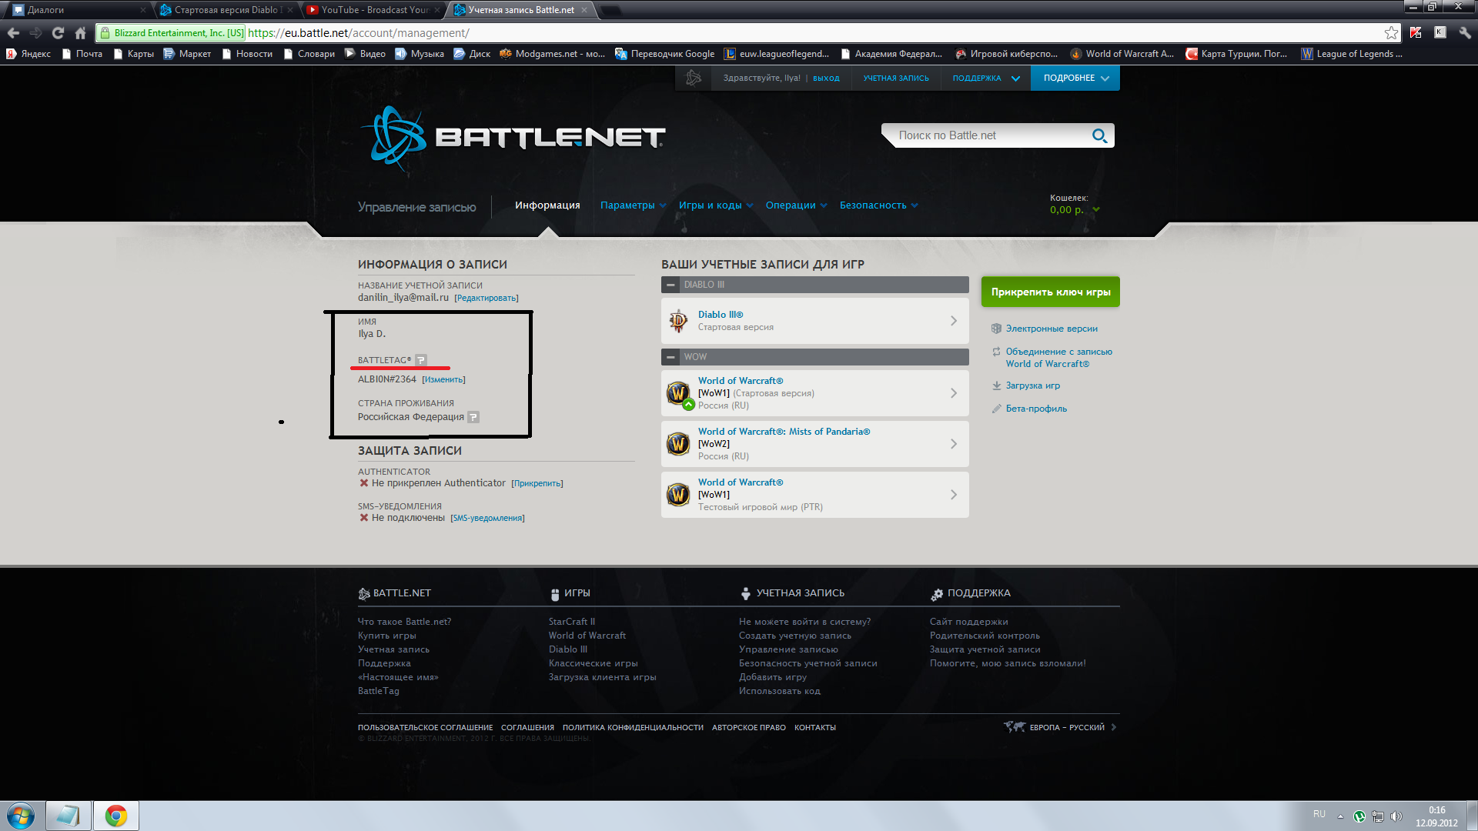The image size is (1478, 831).
Task: Click Chrome icon in taskbar
Action: 116,816
